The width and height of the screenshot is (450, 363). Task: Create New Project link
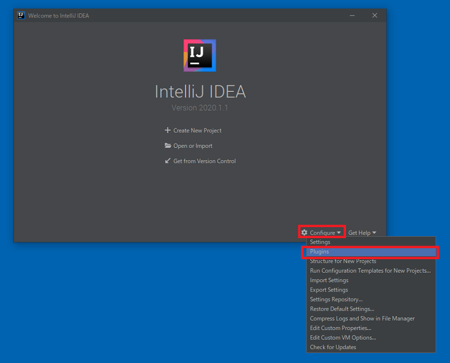click(197, 130)
